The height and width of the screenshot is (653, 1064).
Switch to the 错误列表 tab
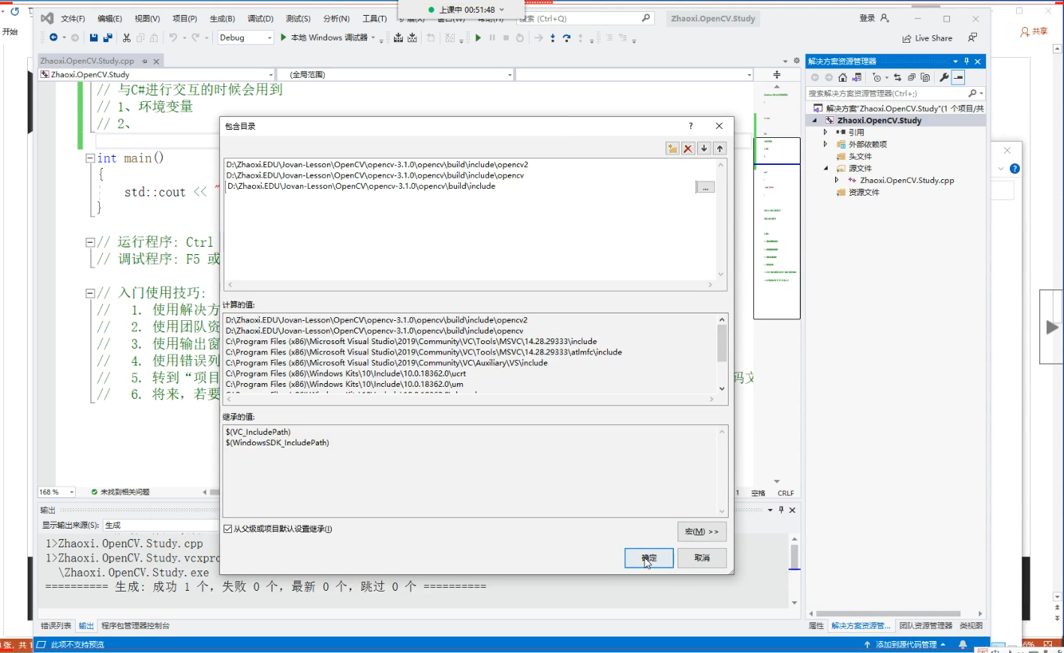point(56,625)
